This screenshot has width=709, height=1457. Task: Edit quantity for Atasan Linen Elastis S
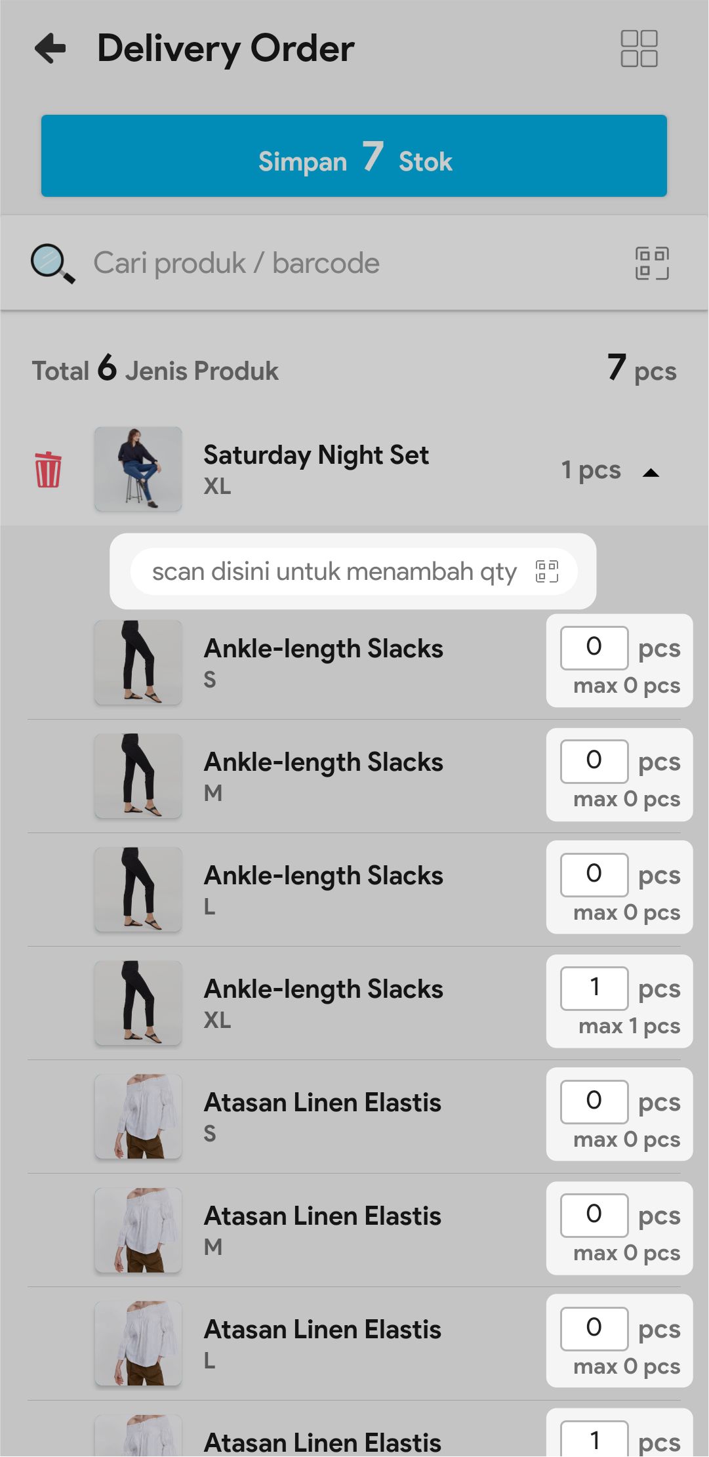(x=594, y=1101)
